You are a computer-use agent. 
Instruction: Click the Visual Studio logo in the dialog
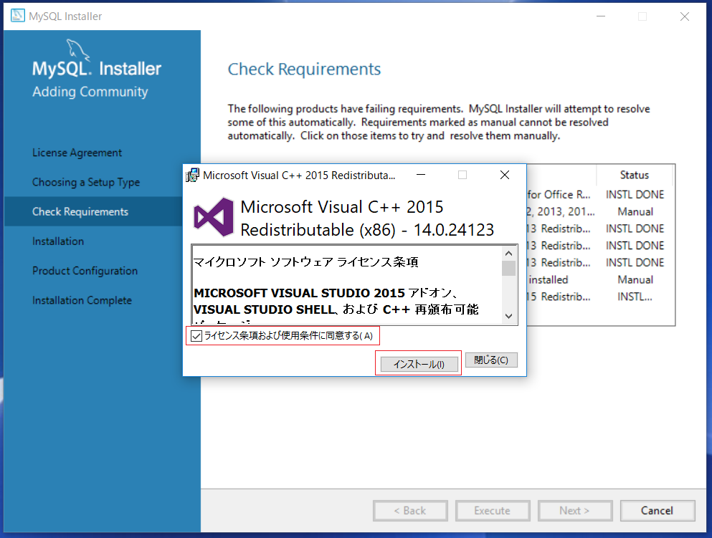(212, 216)
